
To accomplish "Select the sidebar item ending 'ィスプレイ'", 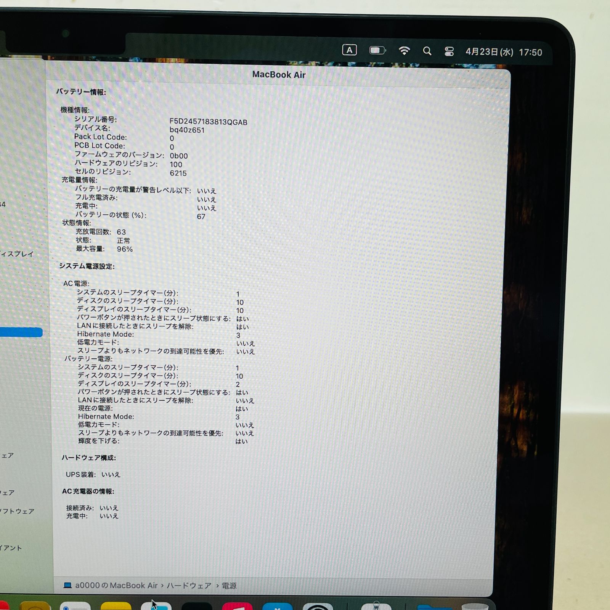I will tap(17, 254).
